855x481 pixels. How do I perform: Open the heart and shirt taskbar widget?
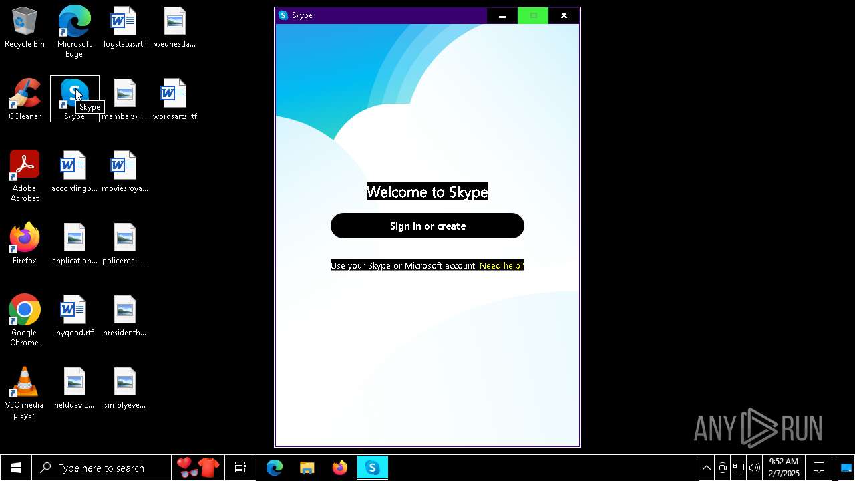[x=198, y=468]
